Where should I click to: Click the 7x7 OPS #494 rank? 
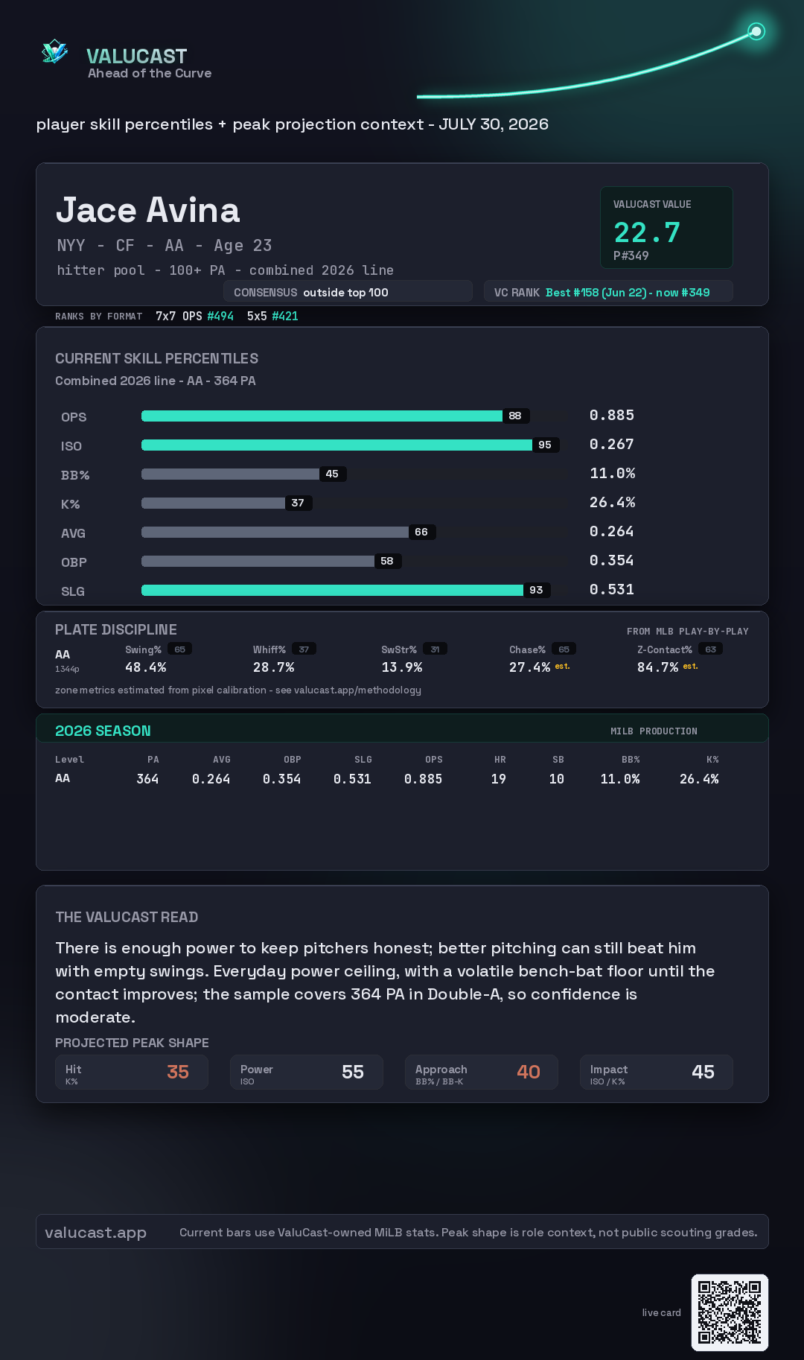point(194,316)
